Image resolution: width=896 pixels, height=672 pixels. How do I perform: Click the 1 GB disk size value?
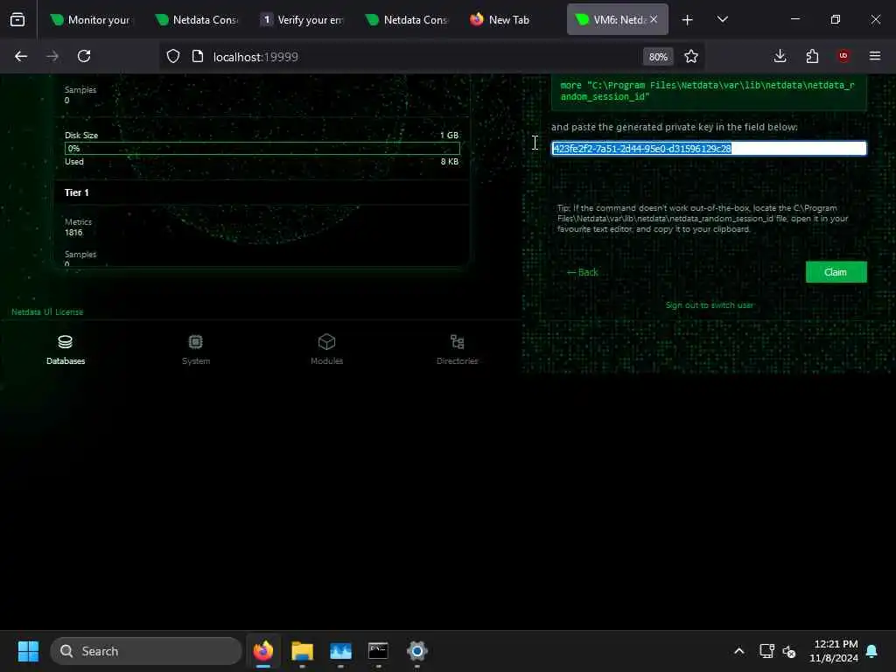coord(449,136)
